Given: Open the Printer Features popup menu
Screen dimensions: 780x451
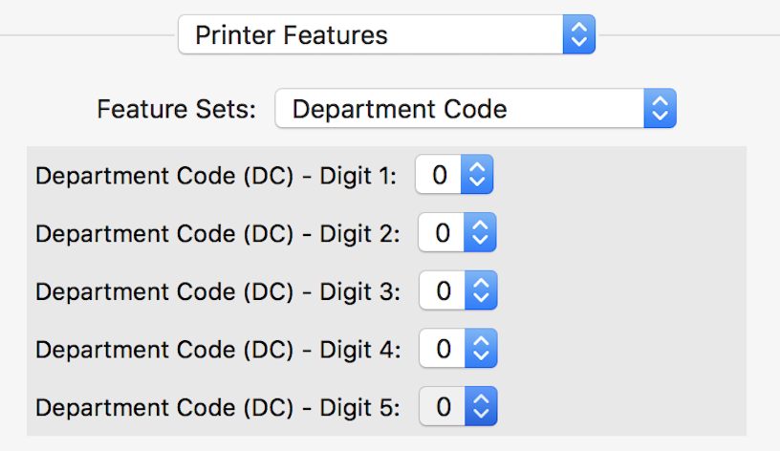Looking at the screenshot, I should point(371,35).
